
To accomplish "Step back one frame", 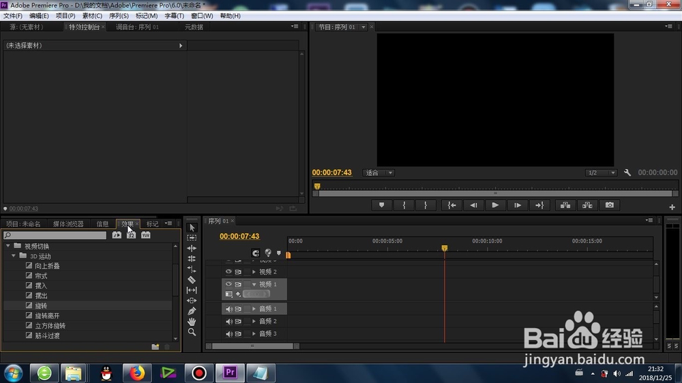I will pos(473,205).
